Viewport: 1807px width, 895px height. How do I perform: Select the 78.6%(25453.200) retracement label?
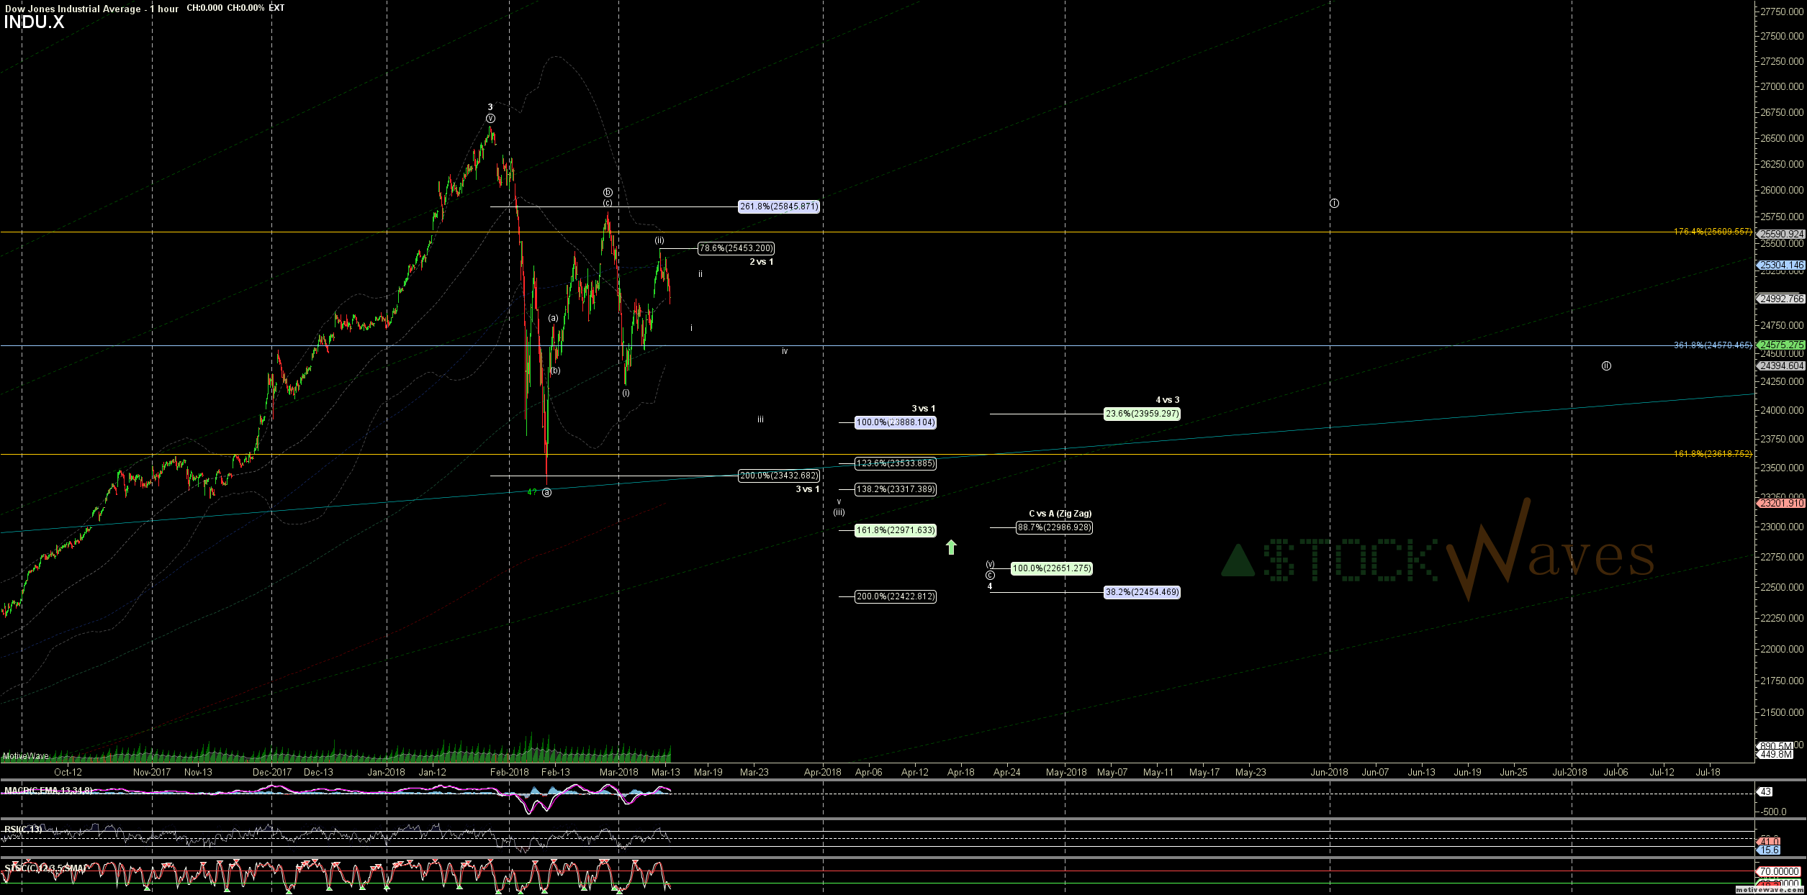coord(736,248)
